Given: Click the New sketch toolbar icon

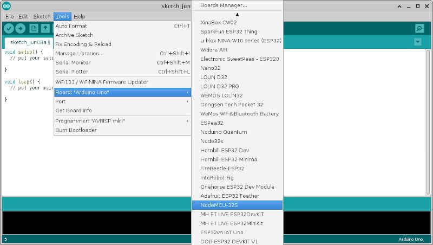Looking at the screenshot, I should [x=34, y=28].
